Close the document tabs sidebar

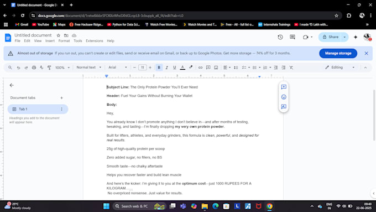click(x=12, y=85)
